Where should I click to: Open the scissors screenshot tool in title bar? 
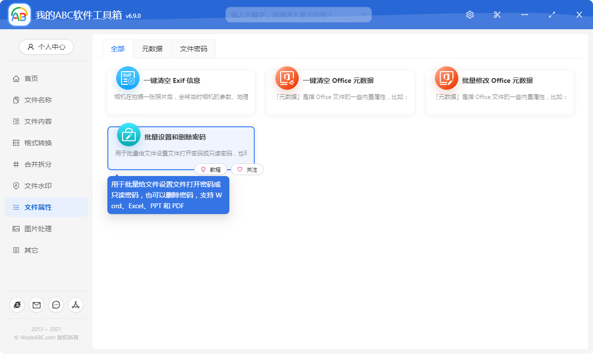pos(497,15)
